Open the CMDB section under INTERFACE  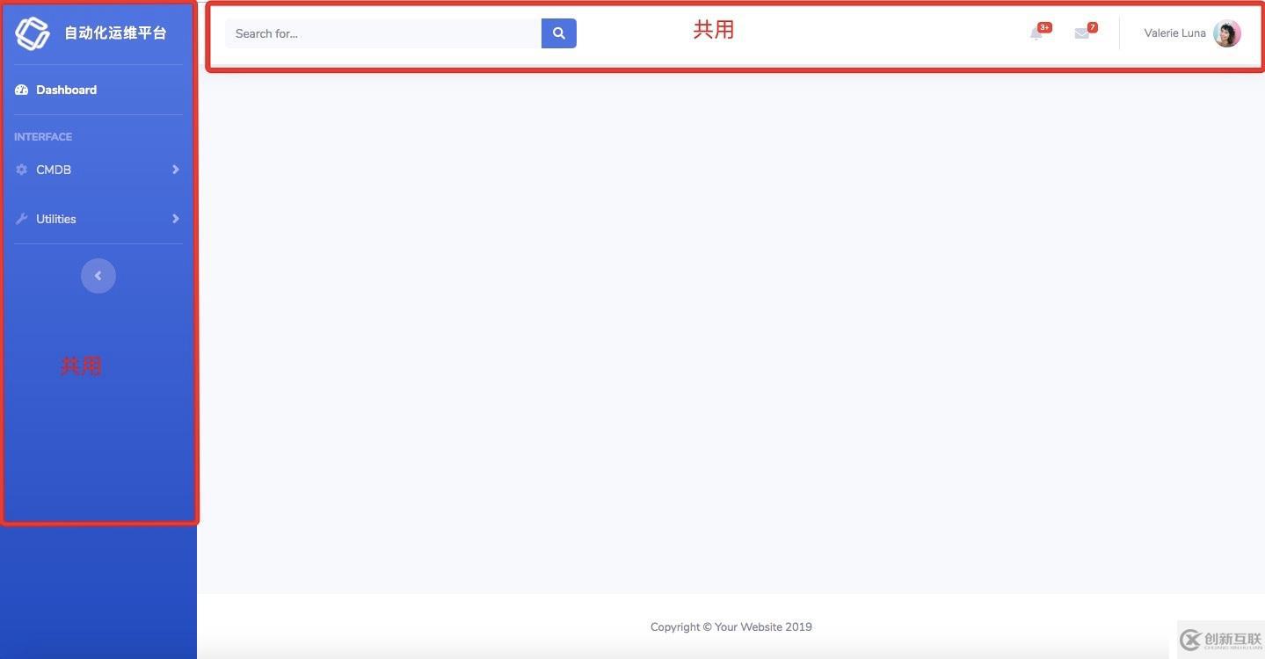pos(54,169)
